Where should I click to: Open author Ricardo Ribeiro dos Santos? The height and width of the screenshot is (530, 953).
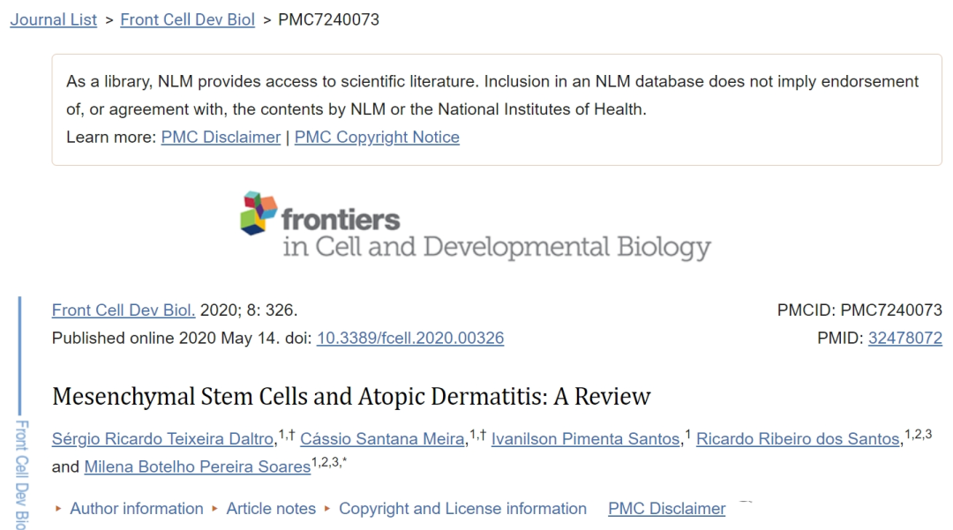coord(798,439)
